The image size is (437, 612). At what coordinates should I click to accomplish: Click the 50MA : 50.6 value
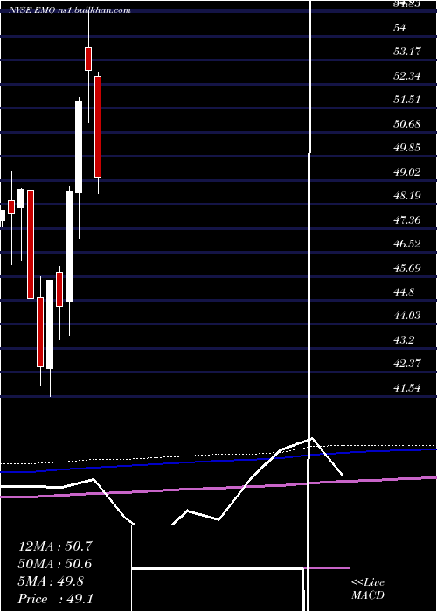click(55, 564)
